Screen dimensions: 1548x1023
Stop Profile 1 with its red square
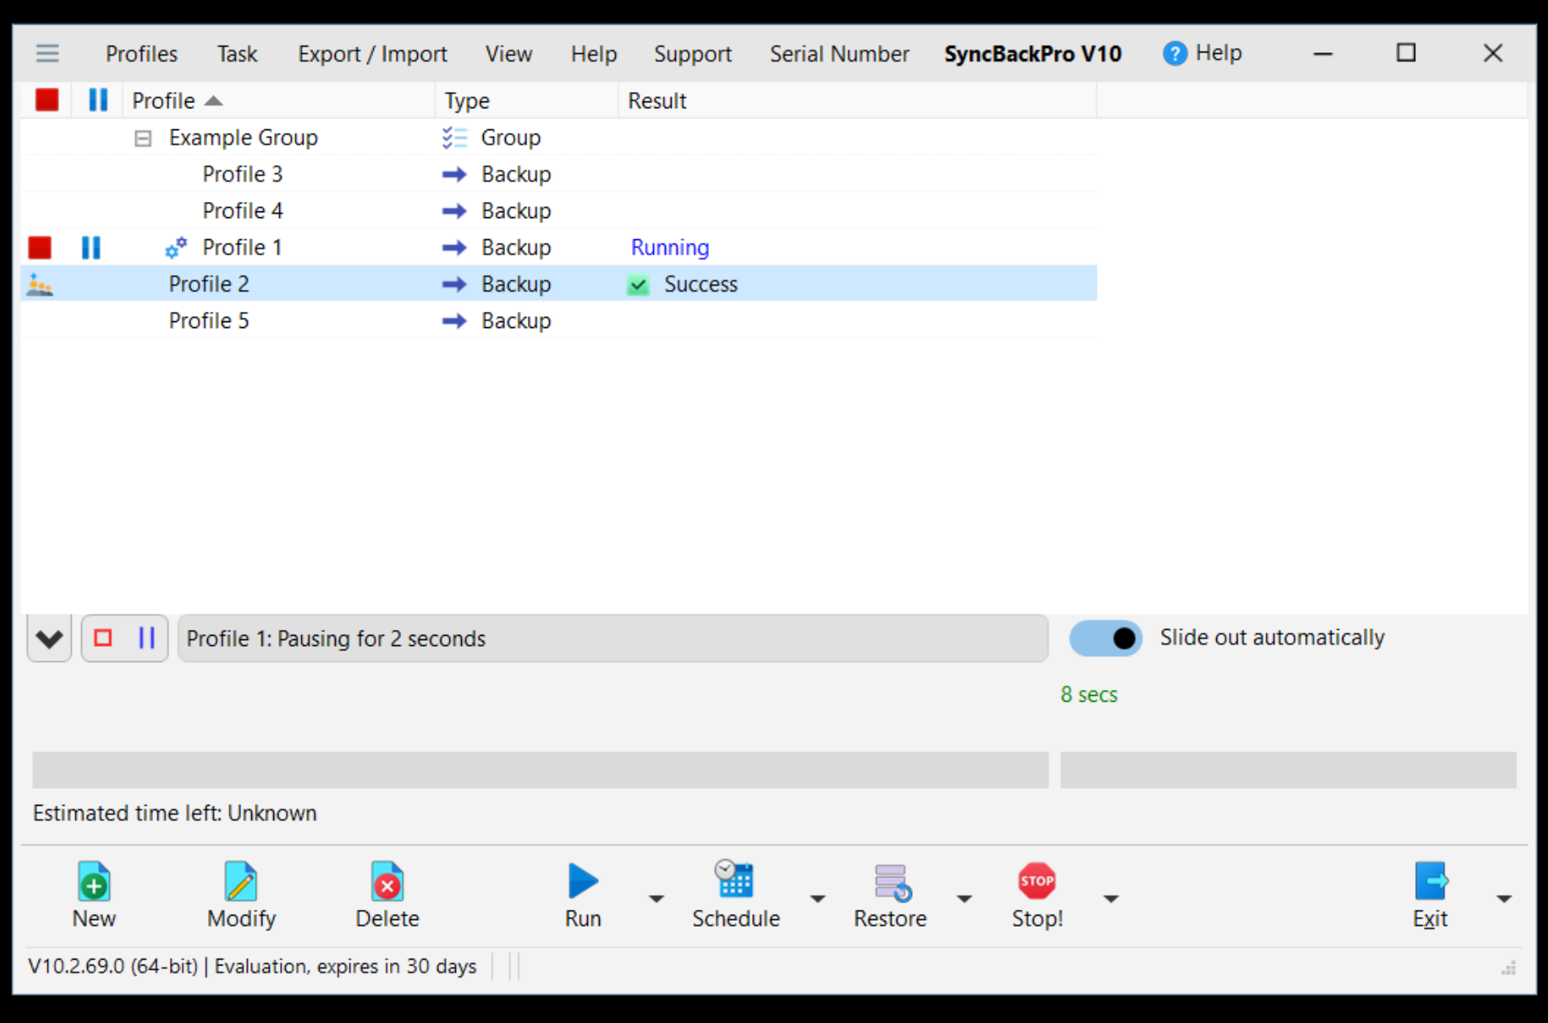tap(40, 247)
